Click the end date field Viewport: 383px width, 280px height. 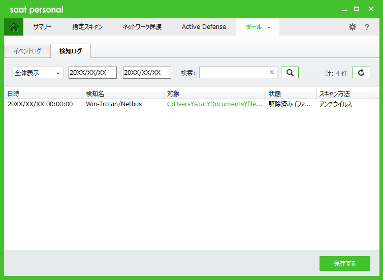click(147, 73)
